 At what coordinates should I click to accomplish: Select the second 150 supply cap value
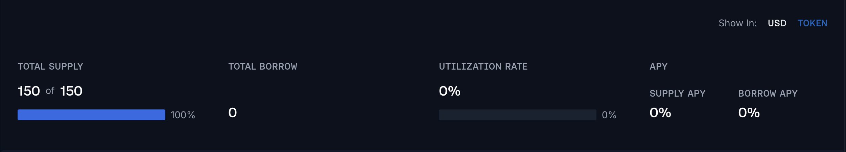click(71, 91)
